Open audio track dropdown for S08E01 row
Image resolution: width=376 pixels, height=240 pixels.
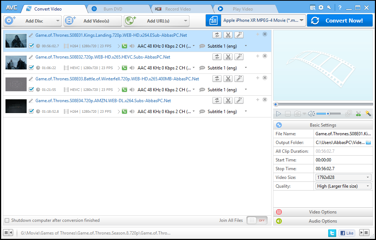click(193, 46)
